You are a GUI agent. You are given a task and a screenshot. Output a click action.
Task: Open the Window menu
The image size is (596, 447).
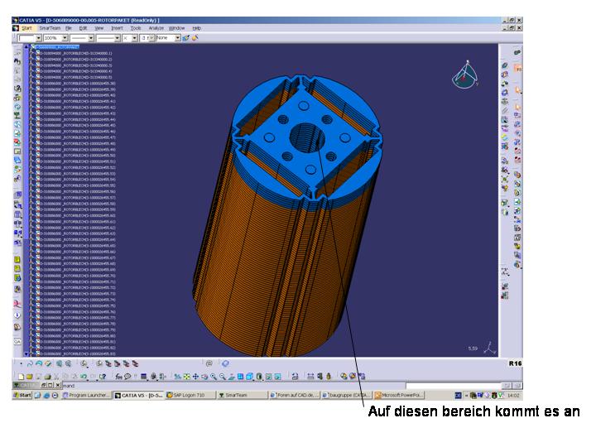click(177, 28)
